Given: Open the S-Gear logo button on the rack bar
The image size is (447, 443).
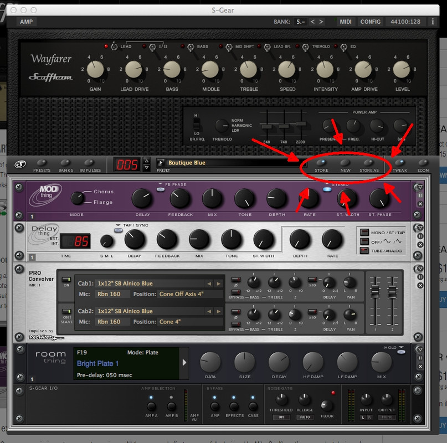Looking at the screenshot, I should click(x=20, y=164).
